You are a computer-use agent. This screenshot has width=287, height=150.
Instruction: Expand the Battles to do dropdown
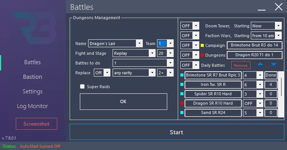coord(170,63)
